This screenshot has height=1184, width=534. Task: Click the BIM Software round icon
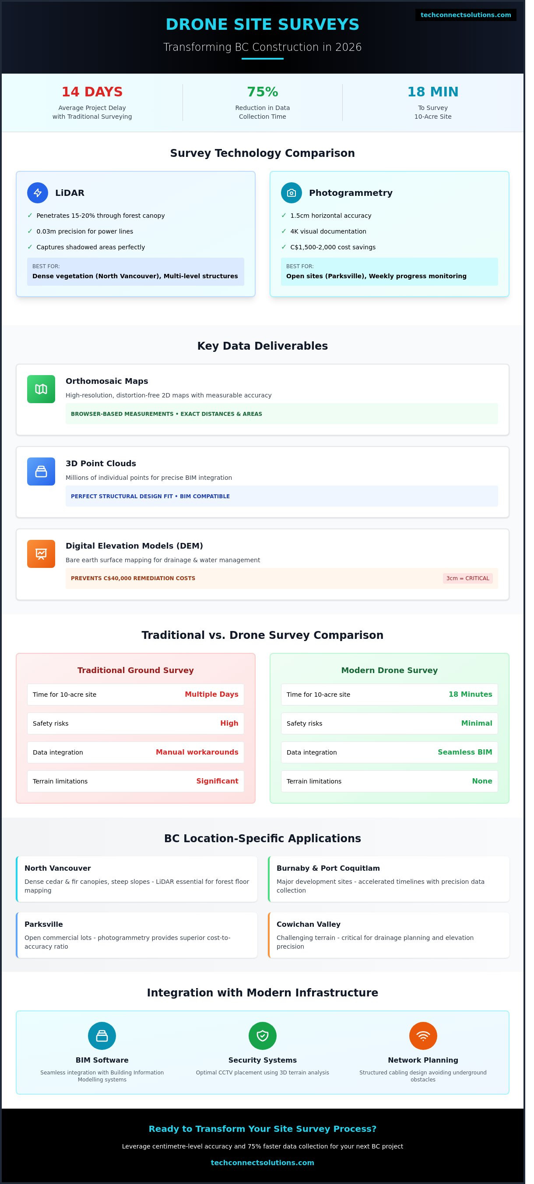[x=102, y=1036]
